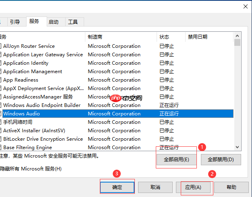Toggle 隐藏所有 Microsoft 服务(H) option
The width and height of the screenshot is (252, 197).
click(31, 169)
